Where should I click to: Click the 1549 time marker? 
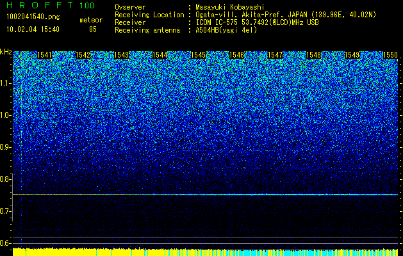[352, 55]
